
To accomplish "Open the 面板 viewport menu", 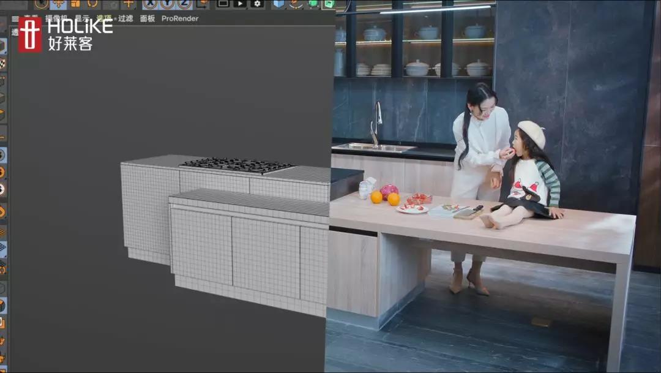I will (148, 19).
